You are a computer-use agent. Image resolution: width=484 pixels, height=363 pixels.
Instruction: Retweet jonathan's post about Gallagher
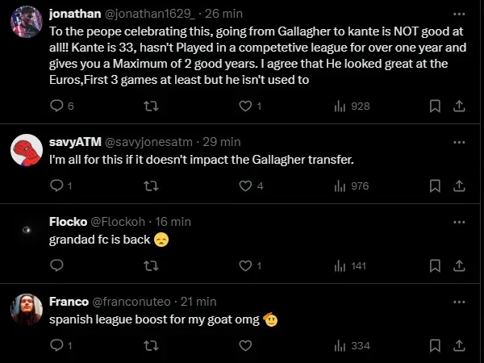151,106
